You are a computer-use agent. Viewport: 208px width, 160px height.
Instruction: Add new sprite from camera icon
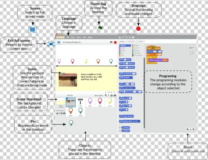pyautogui.click(x=115, y=95)
